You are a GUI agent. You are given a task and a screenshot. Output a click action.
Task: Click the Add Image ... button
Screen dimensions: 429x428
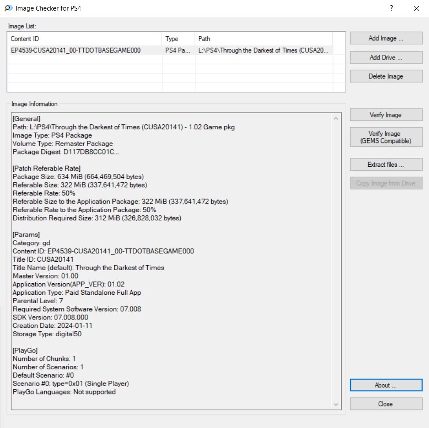click(x=386, y=38)
